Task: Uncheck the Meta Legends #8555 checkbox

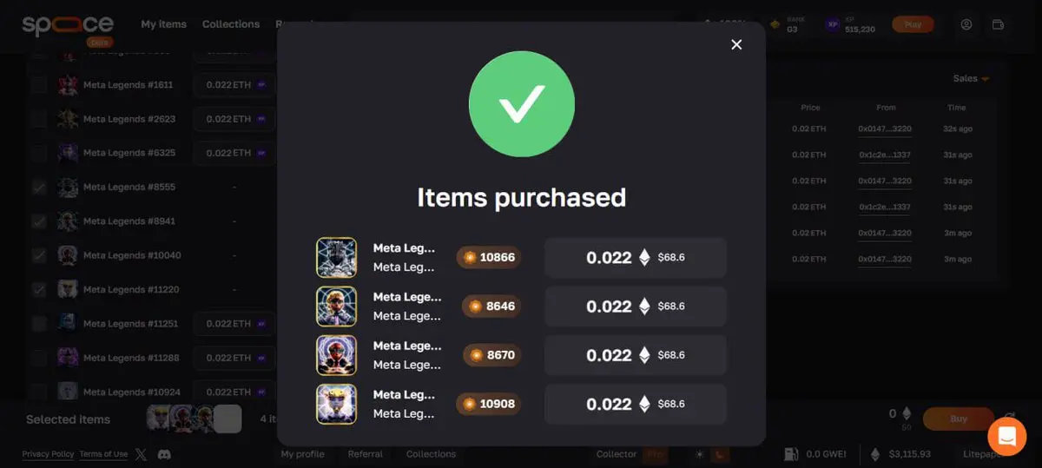Action: click(39, 188)
